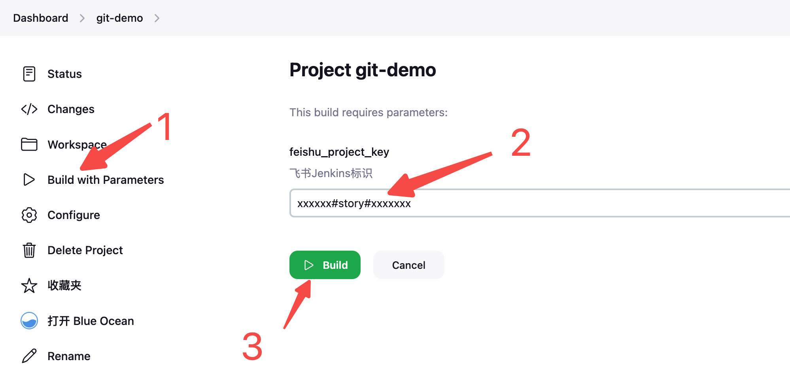Viewport: 790px width, 389px height.
Task: Expand the chevron after git-demo breadcrumb
Action: (157, 18)
